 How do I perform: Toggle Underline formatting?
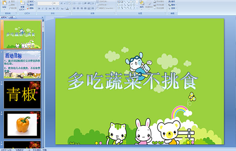point(46,9)
